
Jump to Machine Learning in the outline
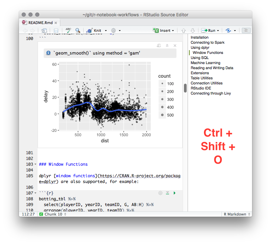[x=205, y=63]
